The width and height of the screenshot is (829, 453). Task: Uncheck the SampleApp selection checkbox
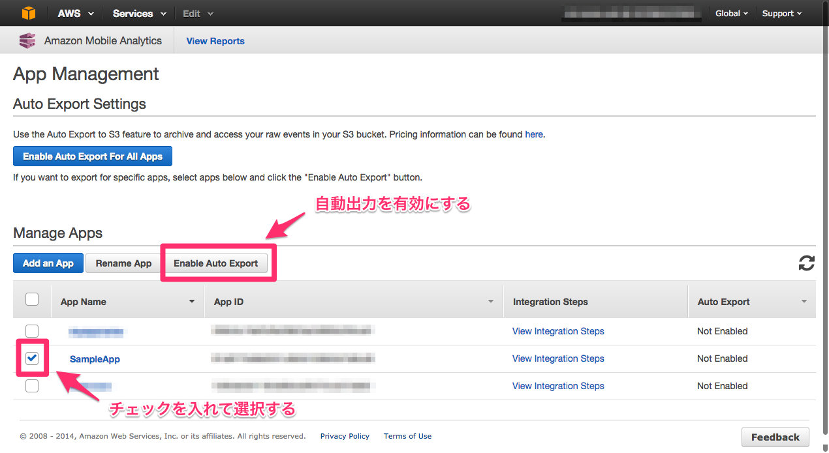click(x=31, y=358)
